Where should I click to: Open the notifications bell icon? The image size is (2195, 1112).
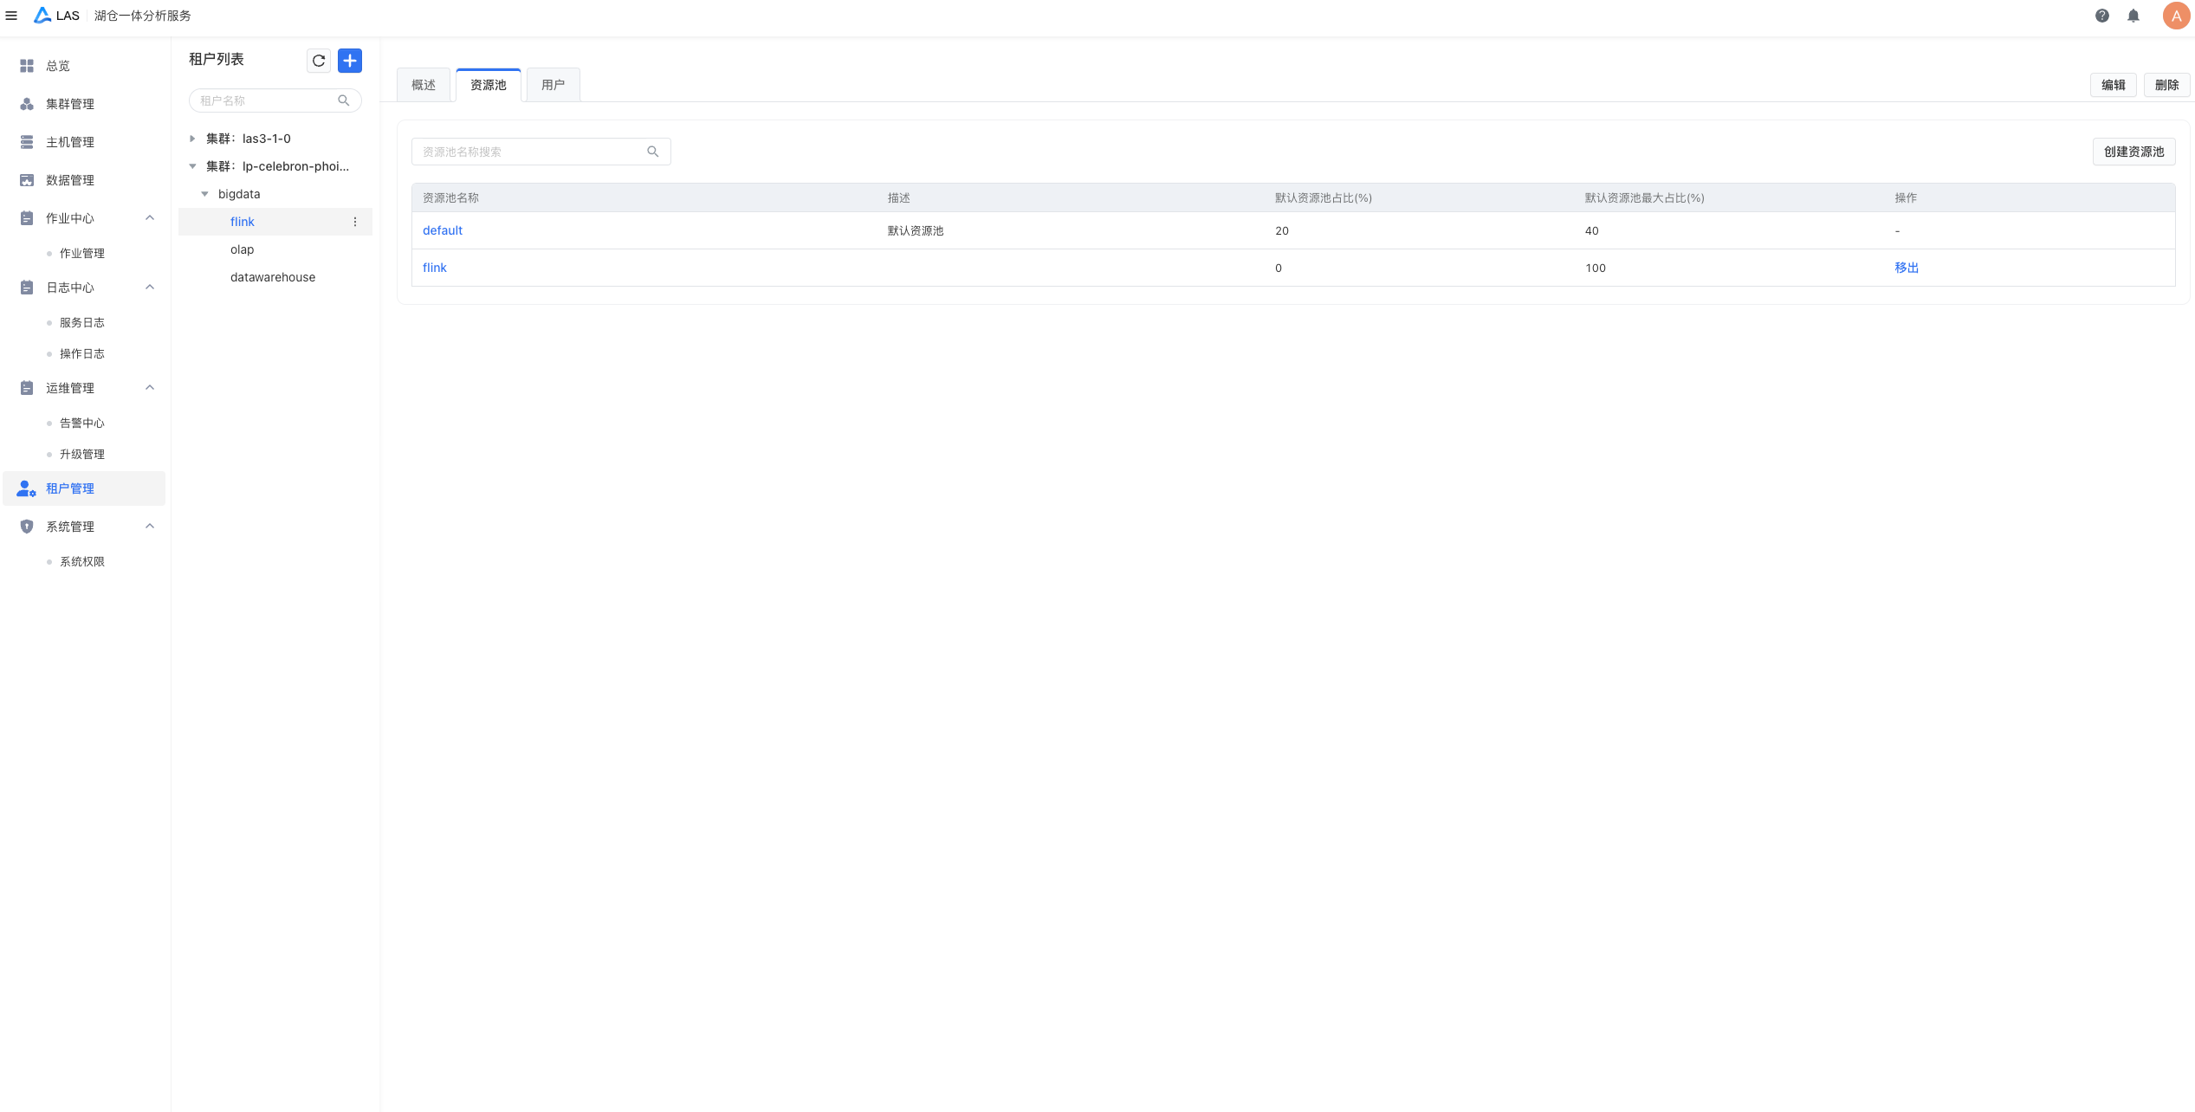click(2133, 16)
